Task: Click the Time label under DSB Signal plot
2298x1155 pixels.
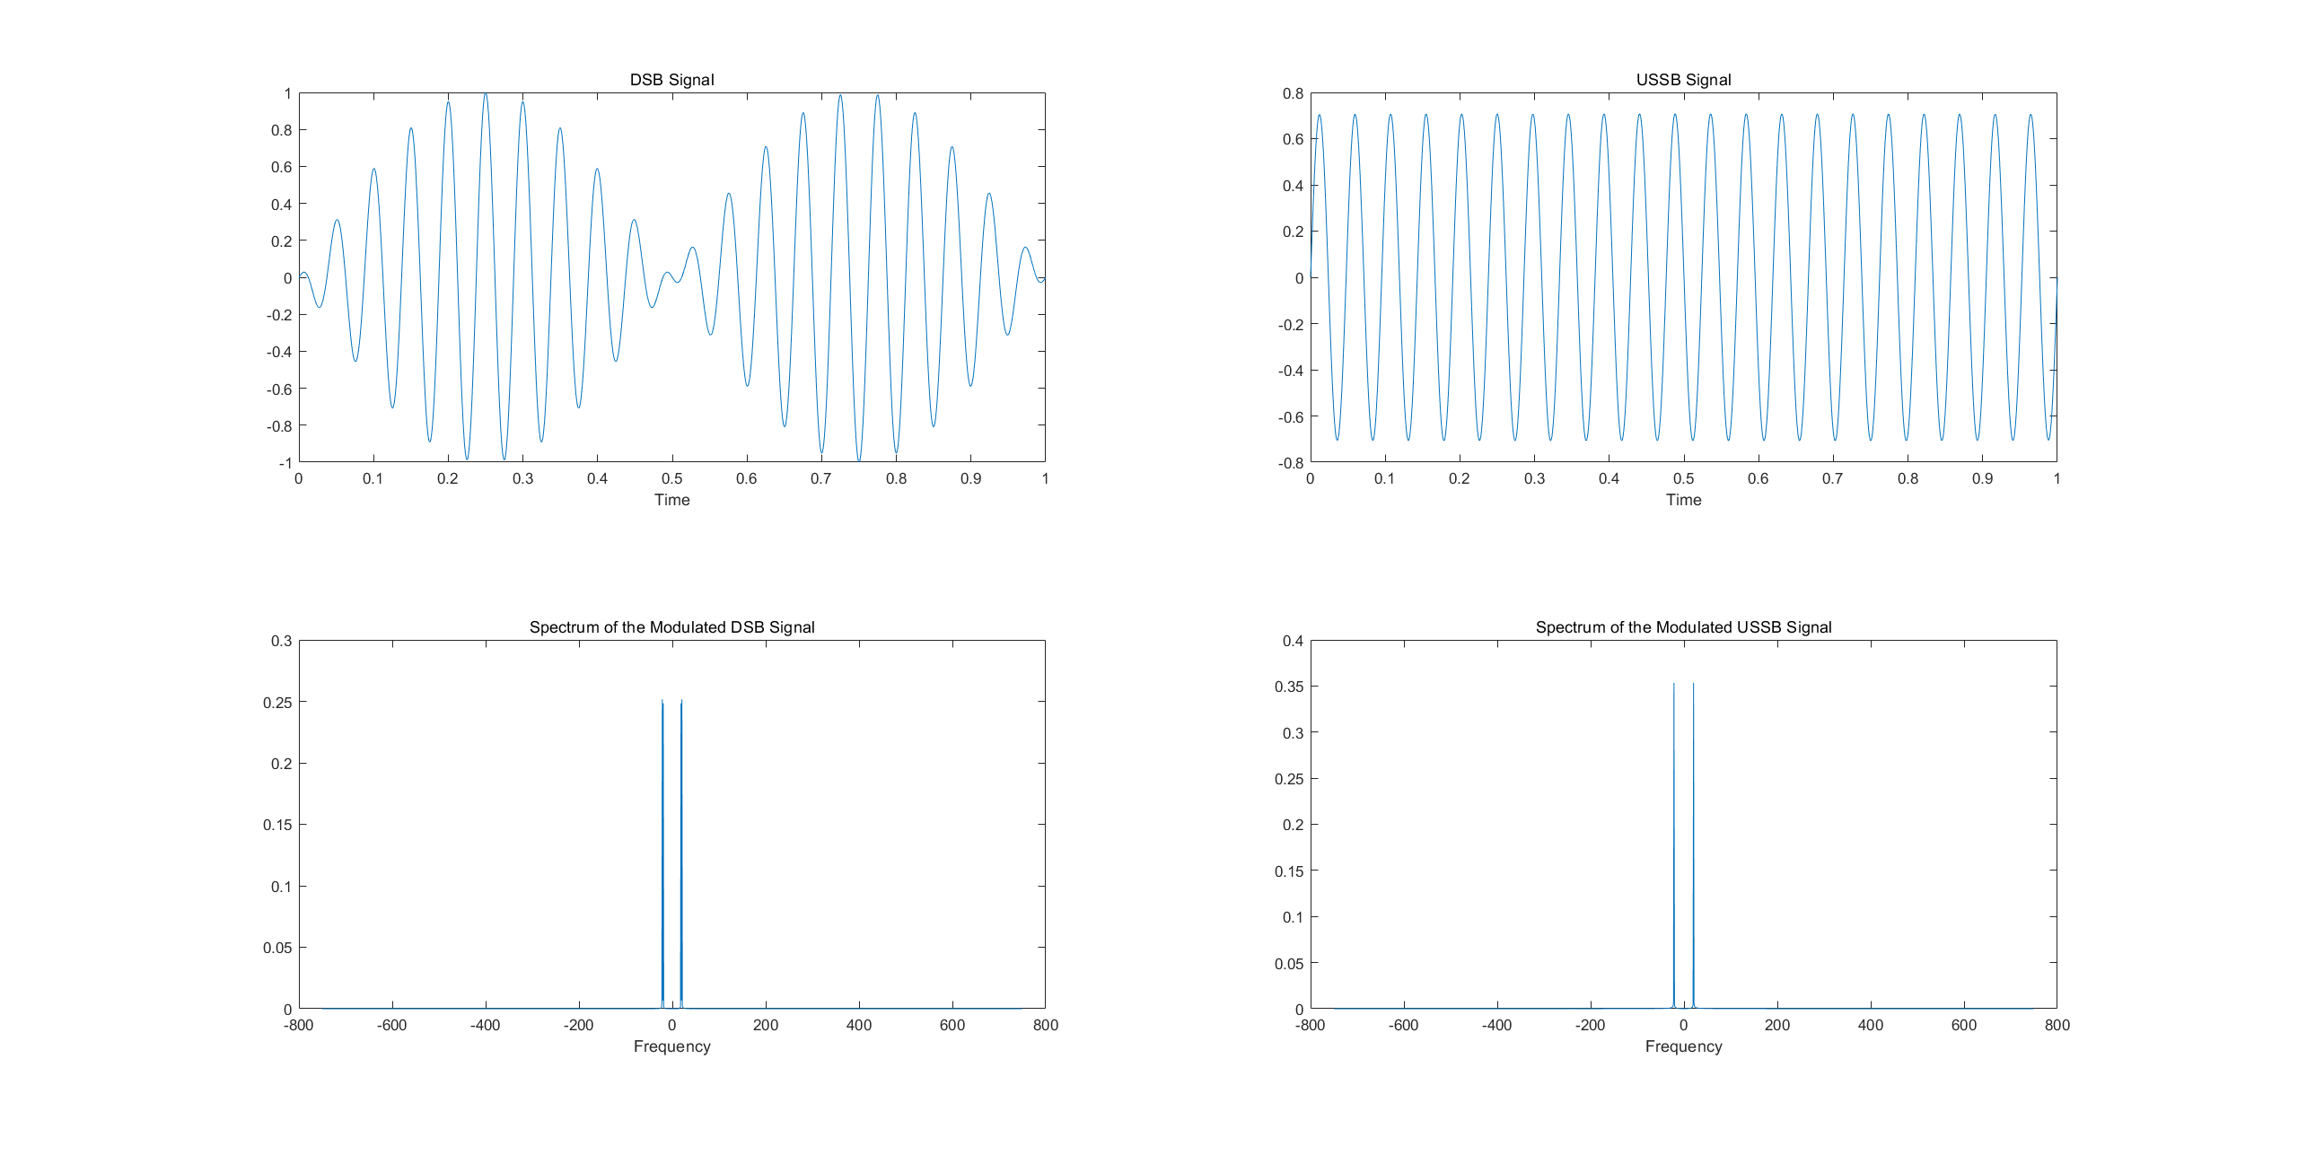Action: 671,500
